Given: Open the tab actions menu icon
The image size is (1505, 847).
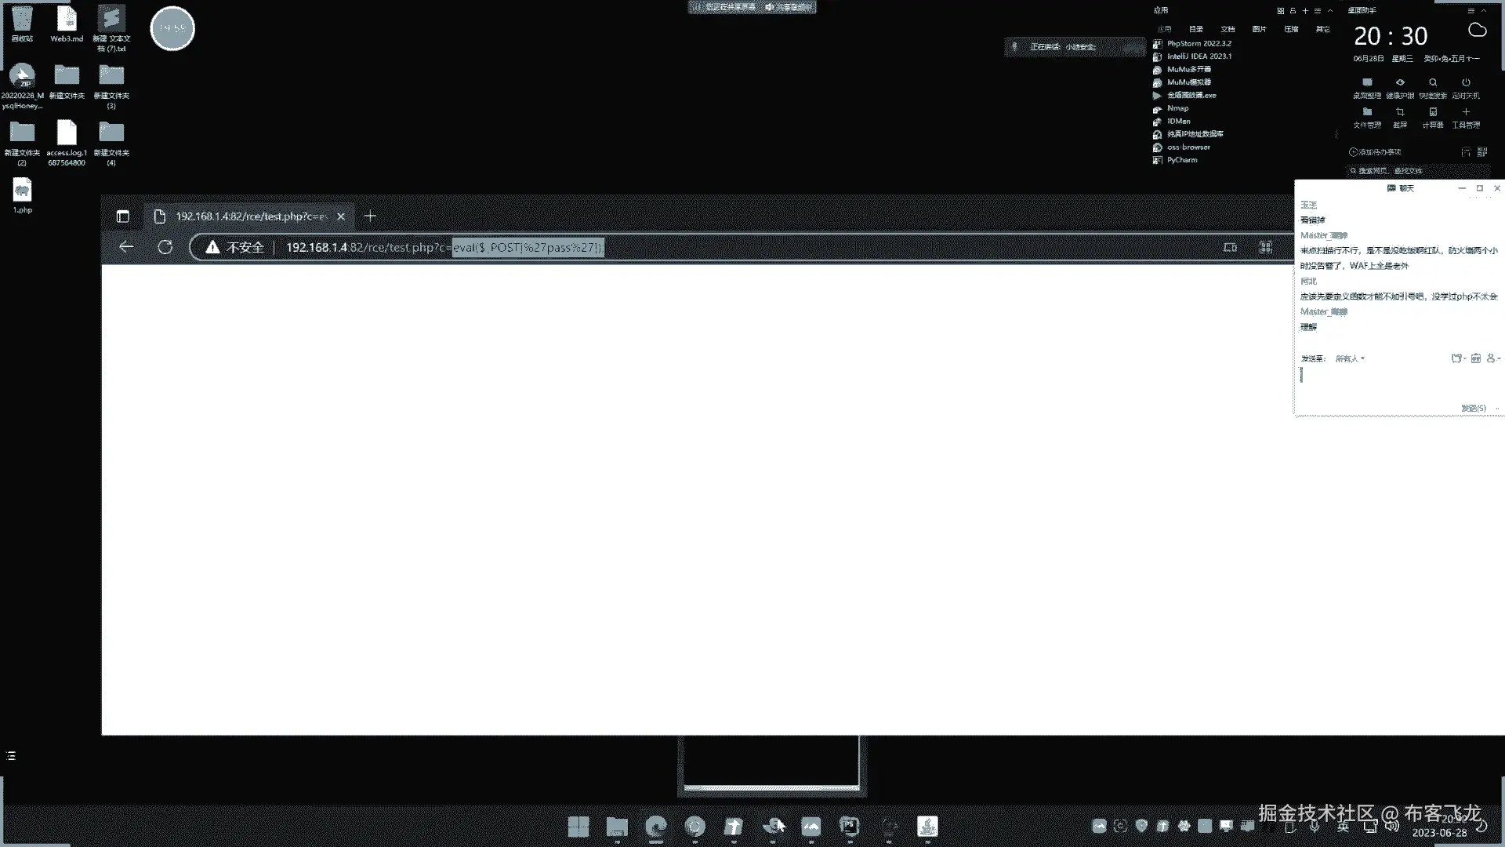Looking at the screenshot, I should click(x=122, y=216).
